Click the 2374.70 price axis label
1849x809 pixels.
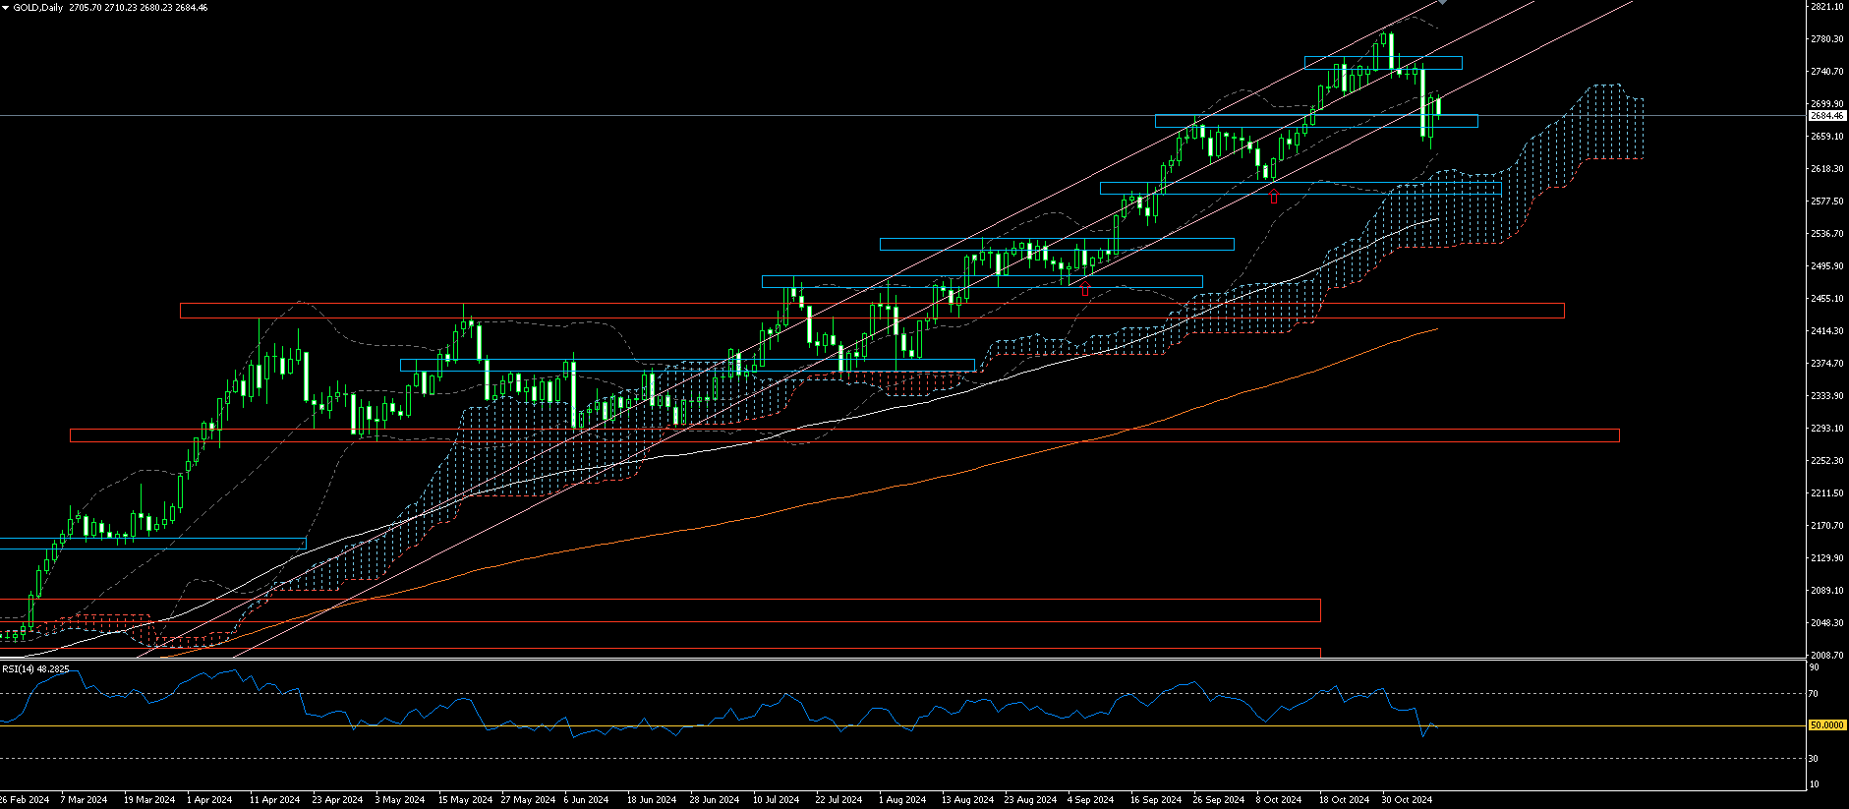1826,364
